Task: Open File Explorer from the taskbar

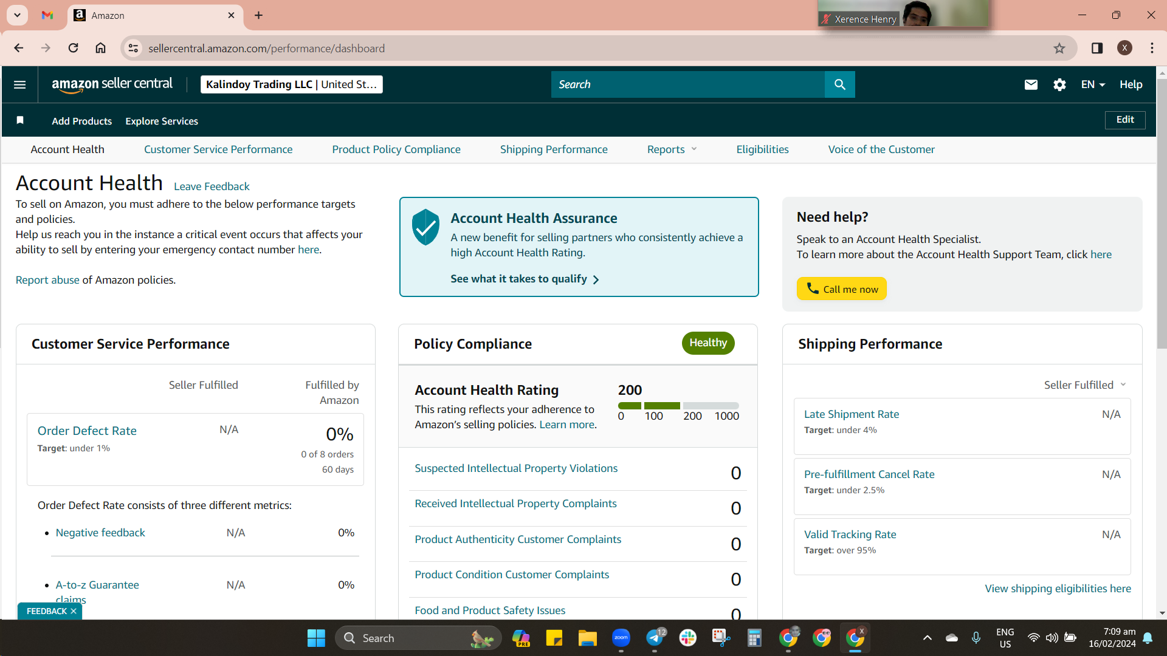Action: pyautogui.click(x=587, y=638)
